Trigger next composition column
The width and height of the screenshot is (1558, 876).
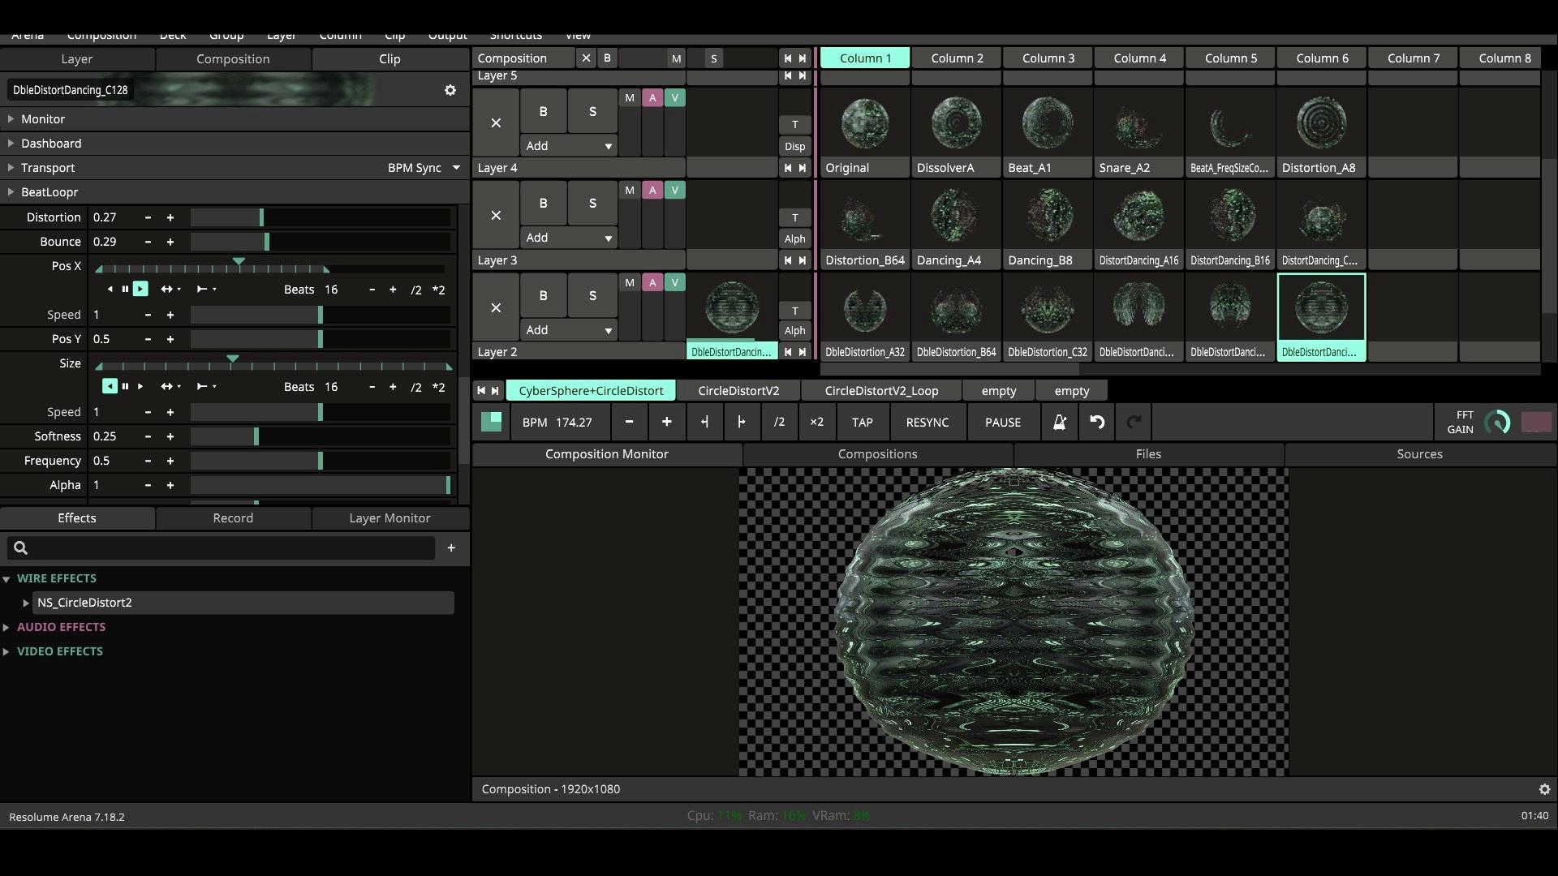(803, 58)
